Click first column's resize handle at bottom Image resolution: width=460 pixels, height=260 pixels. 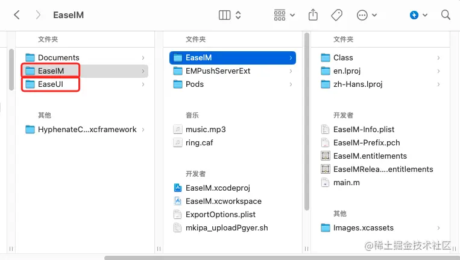coord(159,249)
